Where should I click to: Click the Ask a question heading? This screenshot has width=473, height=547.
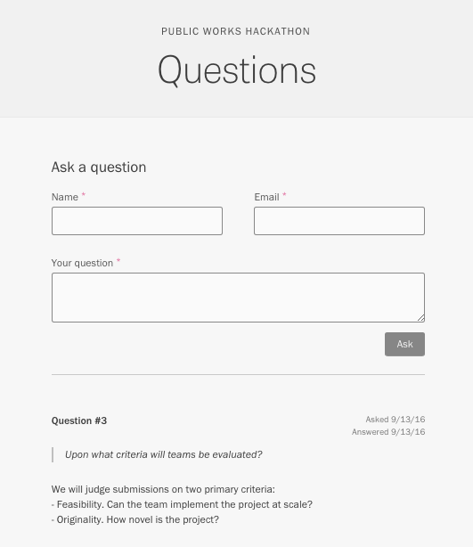pyautogui.click(x=99, y=167)
